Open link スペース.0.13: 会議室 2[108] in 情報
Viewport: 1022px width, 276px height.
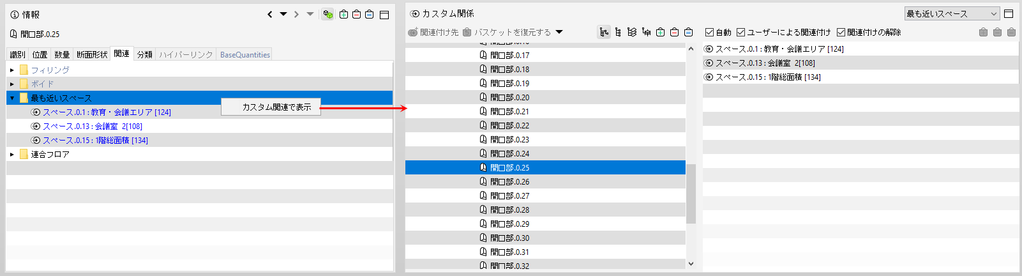[x=93, y=126]
